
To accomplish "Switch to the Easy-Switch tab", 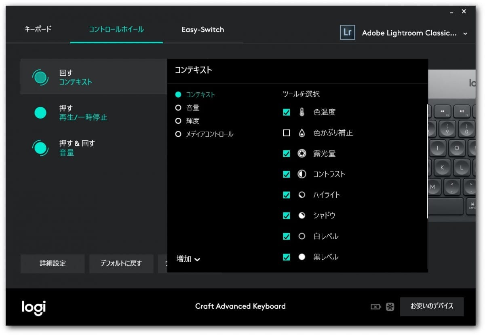I will [x=202, y=30].
